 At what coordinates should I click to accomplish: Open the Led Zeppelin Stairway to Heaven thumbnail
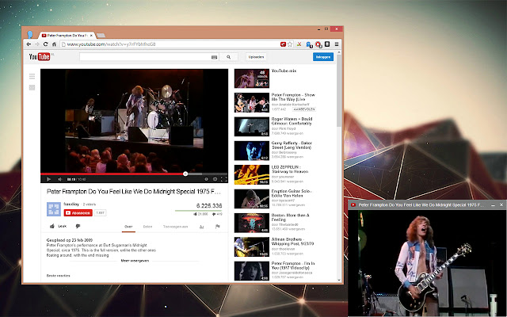pyautogui.click(x=252, y=174)
